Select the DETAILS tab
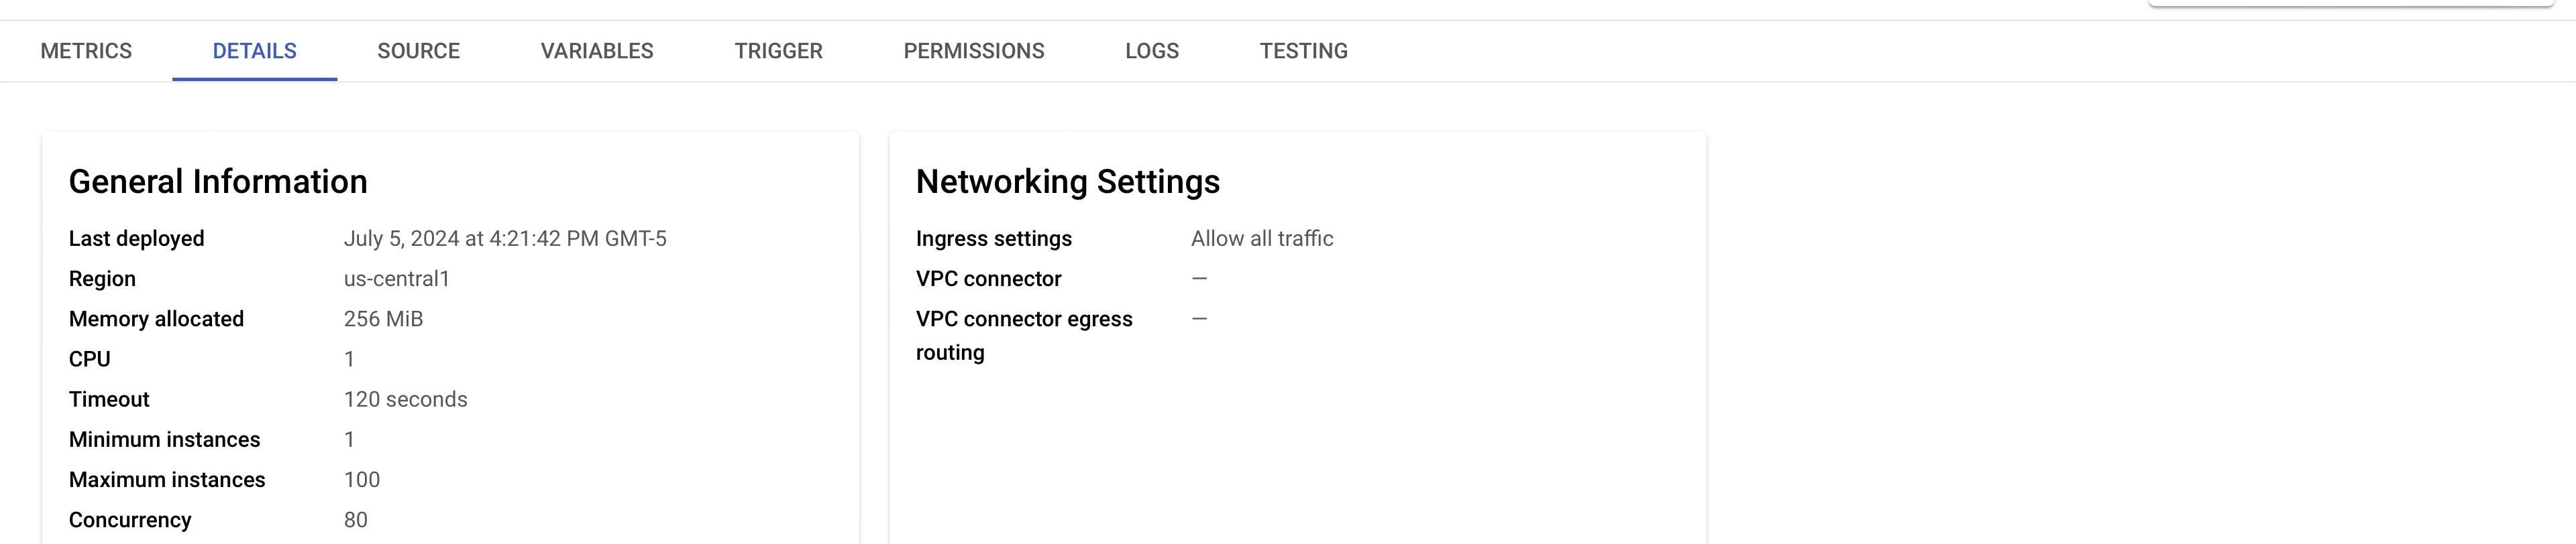 coord(254,51)
